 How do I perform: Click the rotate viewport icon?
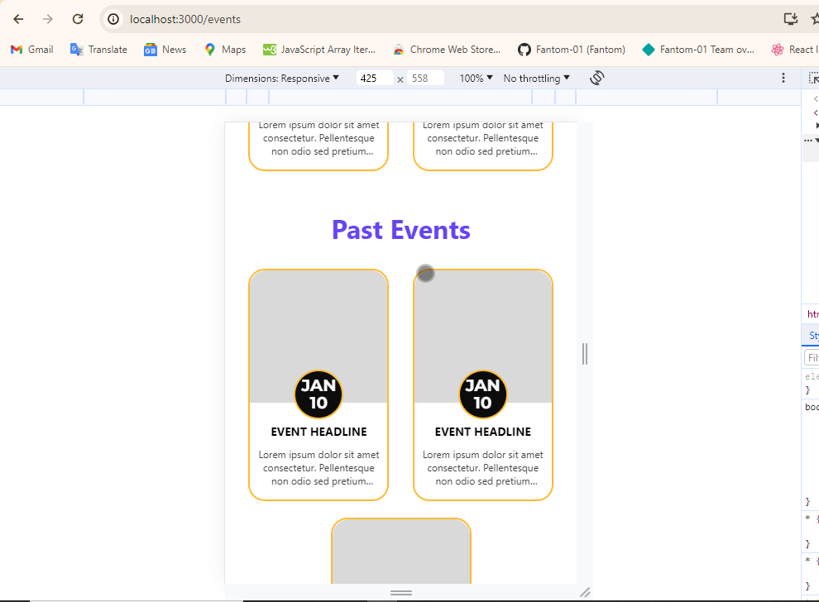tap(597, 78)
